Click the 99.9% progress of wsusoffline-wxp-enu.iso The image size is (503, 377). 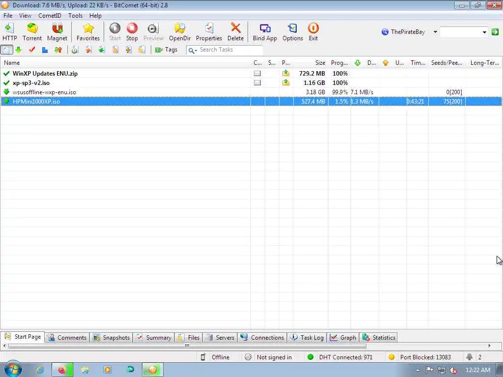(x=340, y=92)
